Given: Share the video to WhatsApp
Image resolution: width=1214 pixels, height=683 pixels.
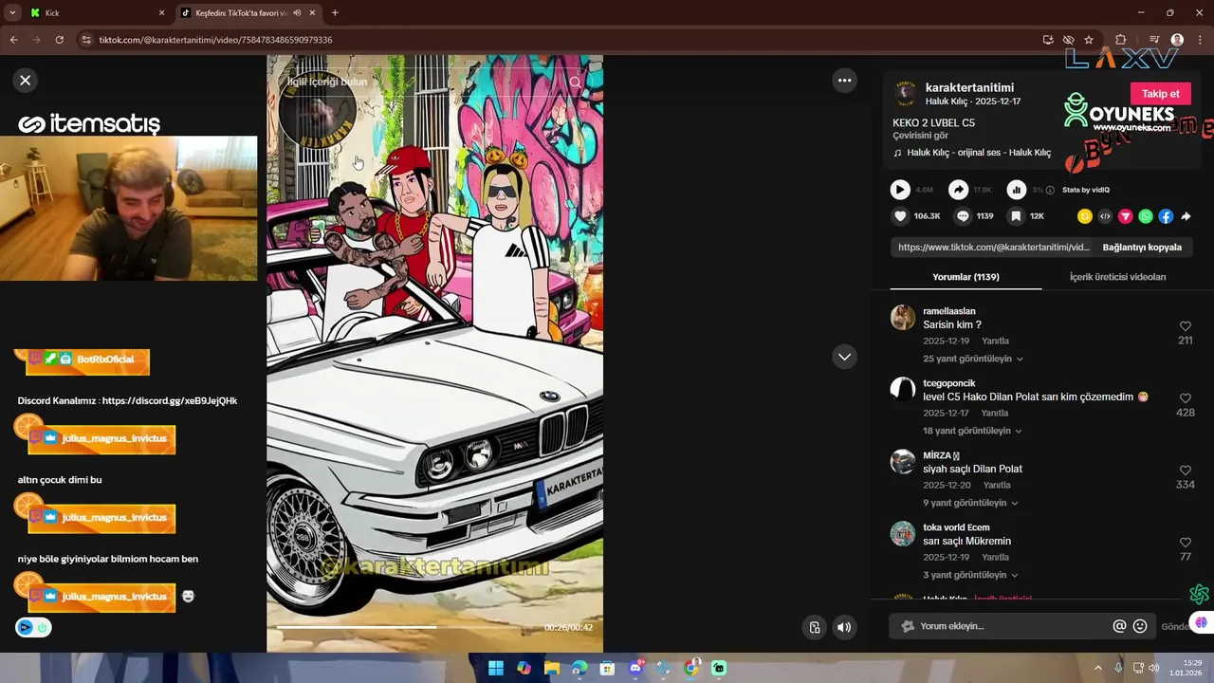Looking at the screenshot, I should (1146, 216).
